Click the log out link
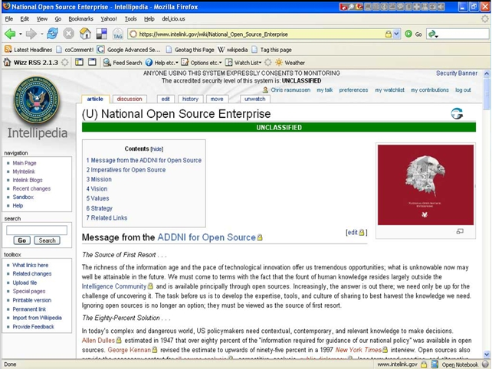This screenshot has width=492, height=369. point(463,90)
